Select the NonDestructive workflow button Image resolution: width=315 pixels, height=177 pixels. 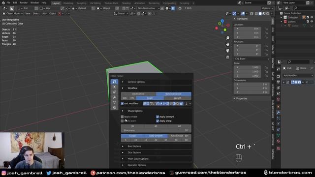(x=174, y=94)
